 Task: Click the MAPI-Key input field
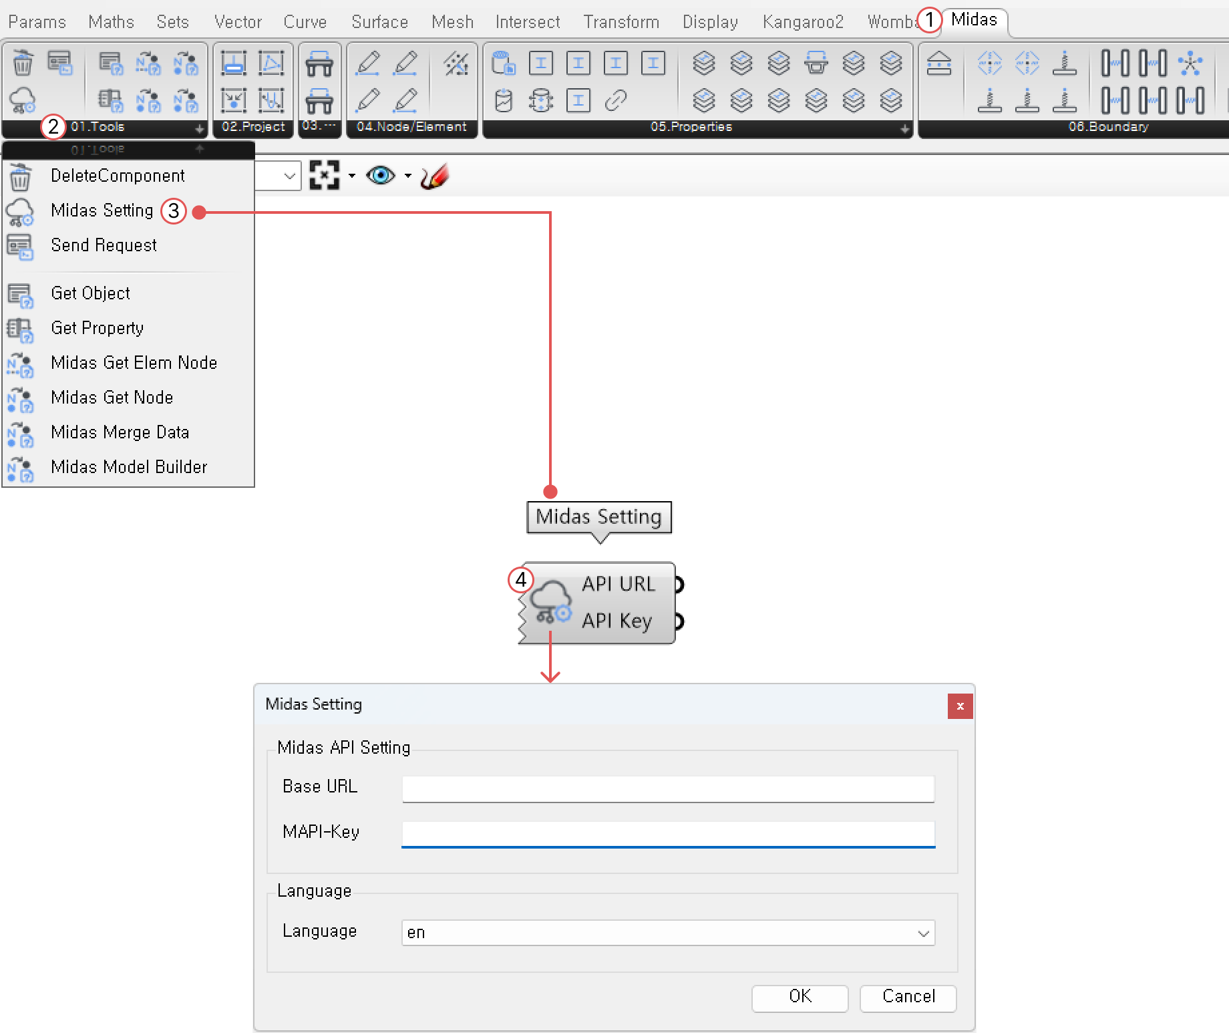point(668,834)
